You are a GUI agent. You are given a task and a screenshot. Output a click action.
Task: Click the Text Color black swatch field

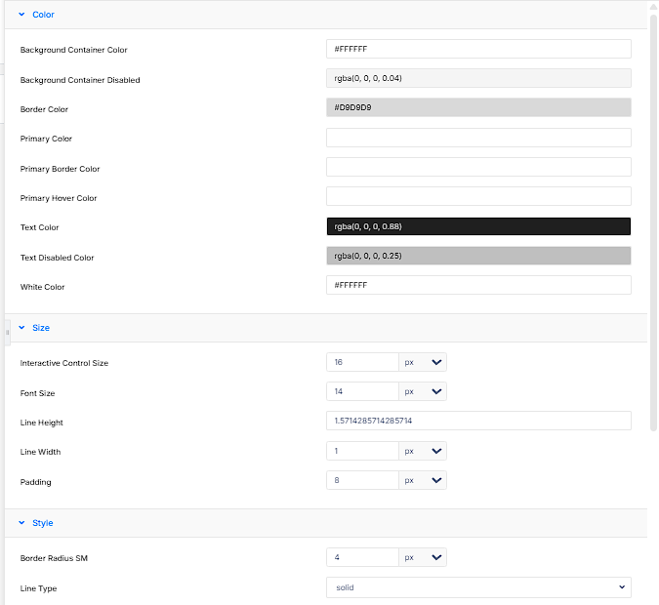pyautogui.click(x=478, y=226)
